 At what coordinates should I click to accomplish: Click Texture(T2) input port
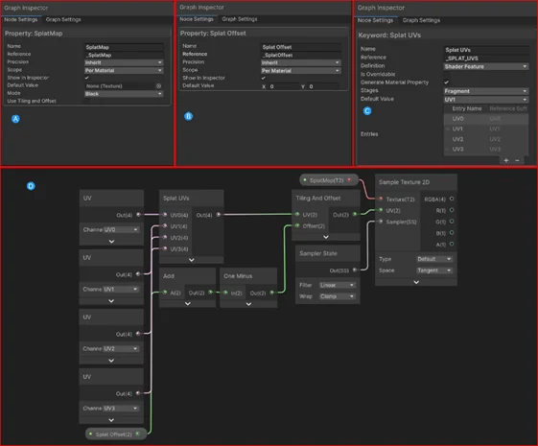click(x=381, y=199)
